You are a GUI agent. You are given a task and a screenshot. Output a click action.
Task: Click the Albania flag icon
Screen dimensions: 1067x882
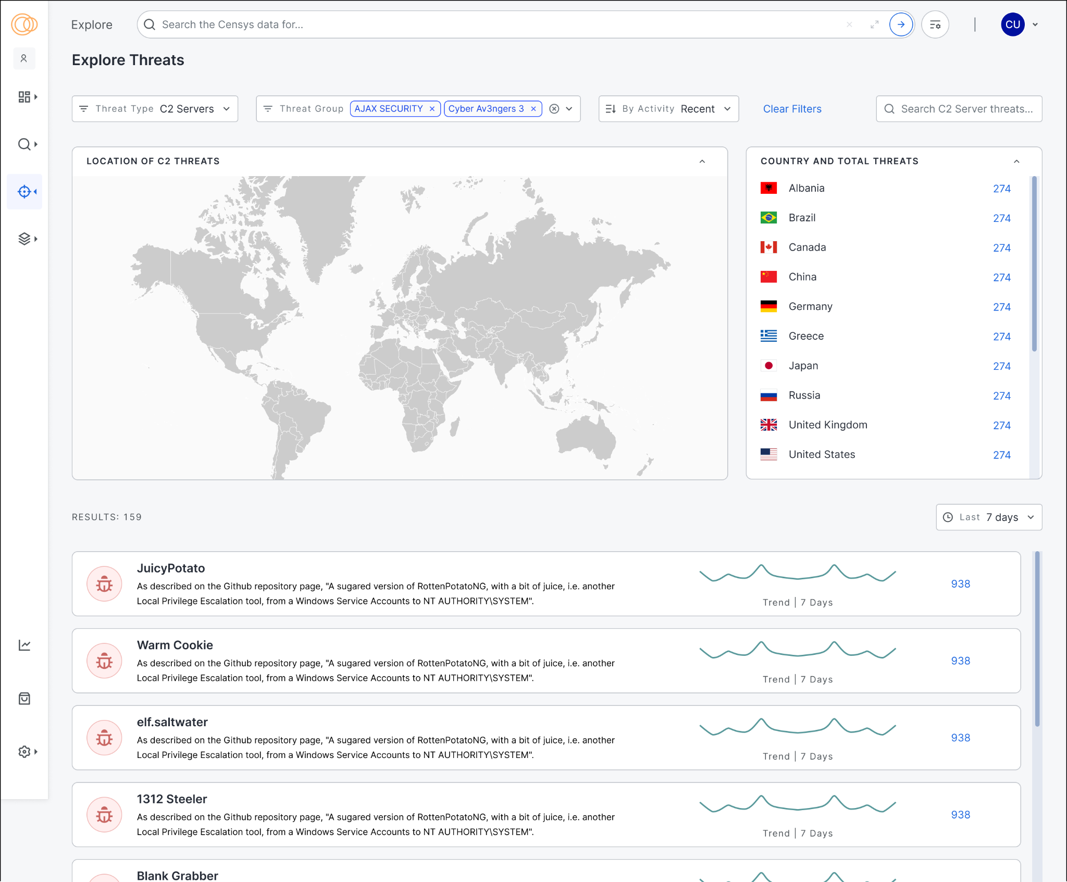pyautogui.click(x=768, y=188)
